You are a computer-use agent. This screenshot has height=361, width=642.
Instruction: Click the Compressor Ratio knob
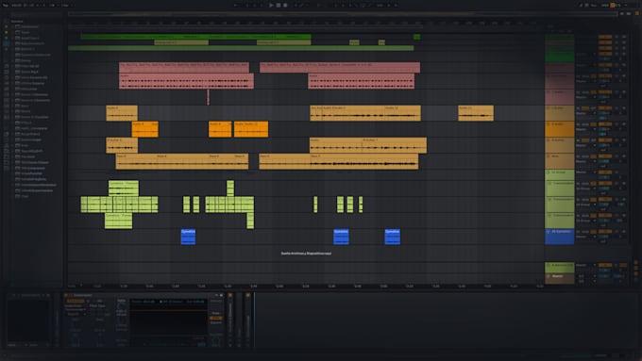(x=121, y=305)
